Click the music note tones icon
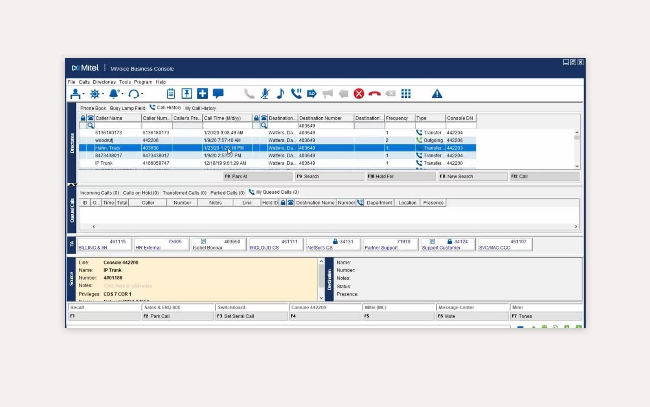 coord(280,94)
